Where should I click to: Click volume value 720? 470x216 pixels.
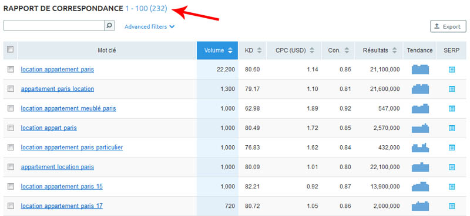230,206
